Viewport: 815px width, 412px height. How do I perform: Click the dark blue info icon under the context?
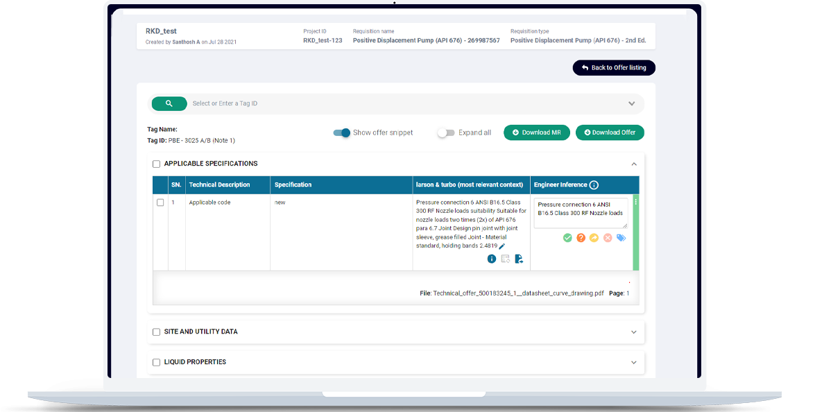click(492, 259)
